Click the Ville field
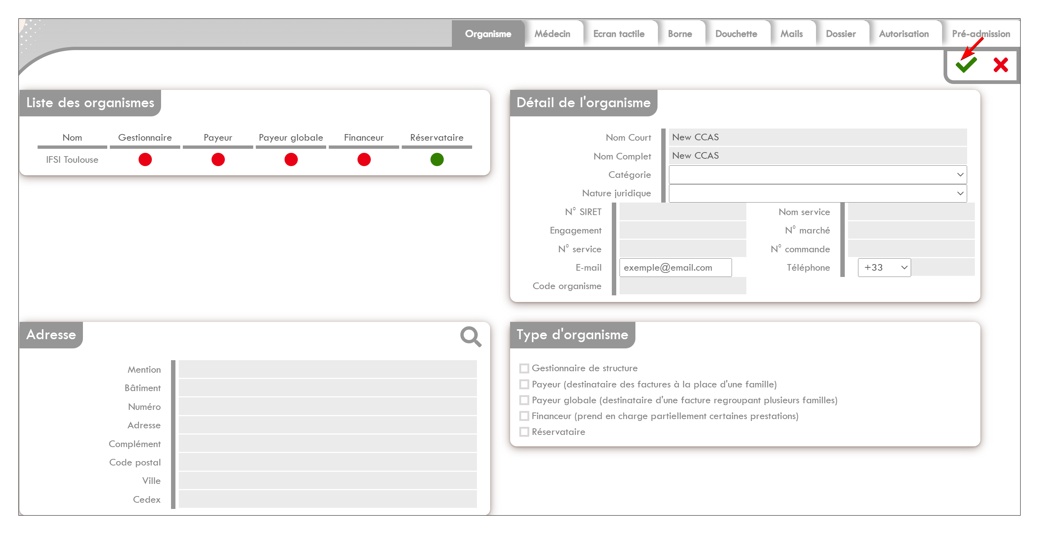This screenshot has height=534, width=1039. coord(328,481)
